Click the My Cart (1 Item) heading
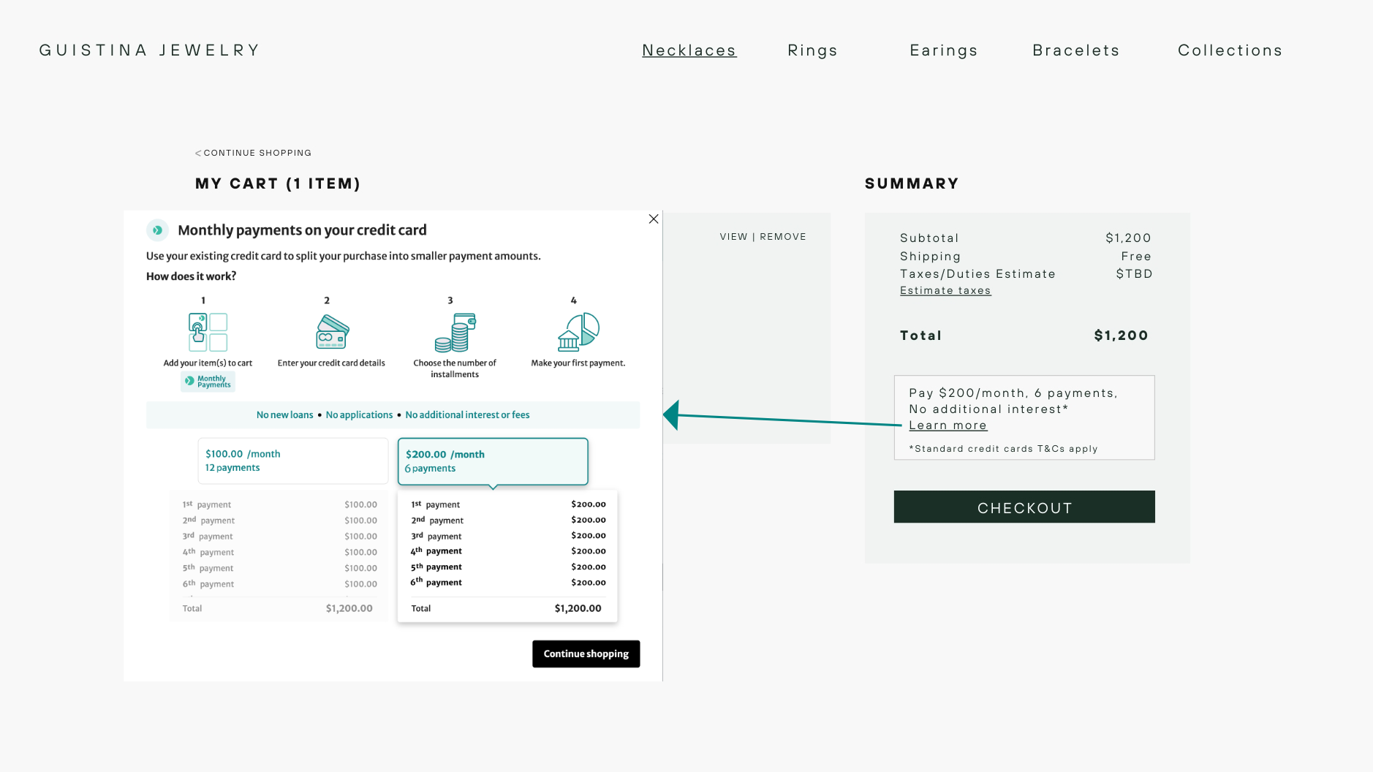 coord(278,183)
